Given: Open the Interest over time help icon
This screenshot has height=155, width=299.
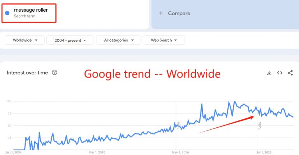Looking at the screenshot, I should tap(55, 72).
